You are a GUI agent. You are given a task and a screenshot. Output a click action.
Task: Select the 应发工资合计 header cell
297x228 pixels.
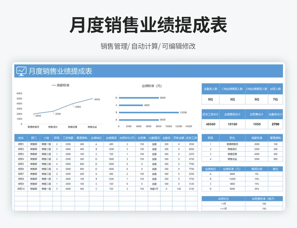click(x=210, y=114)
